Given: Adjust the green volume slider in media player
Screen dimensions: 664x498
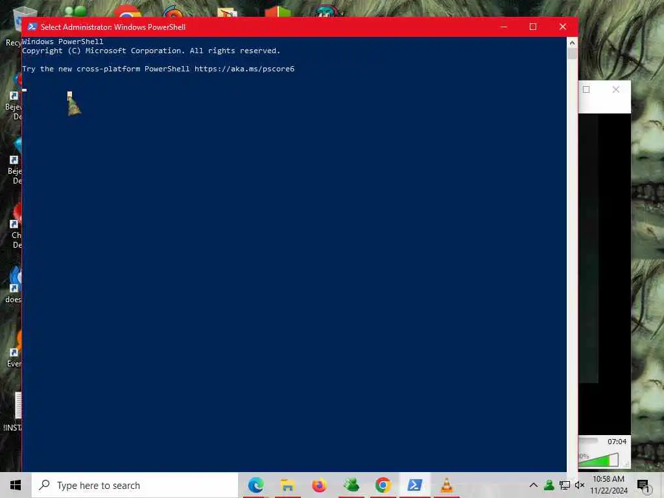Looking at the screenshot, I should pos(599,460).
